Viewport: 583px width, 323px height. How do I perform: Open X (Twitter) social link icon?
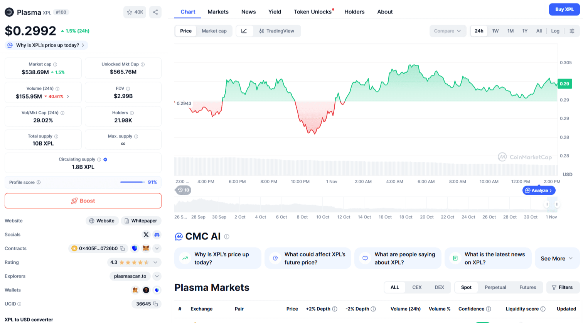(146, 234)
